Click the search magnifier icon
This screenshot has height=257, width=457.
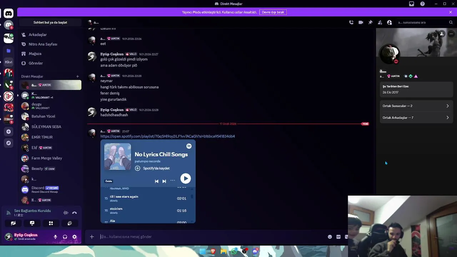451,22
